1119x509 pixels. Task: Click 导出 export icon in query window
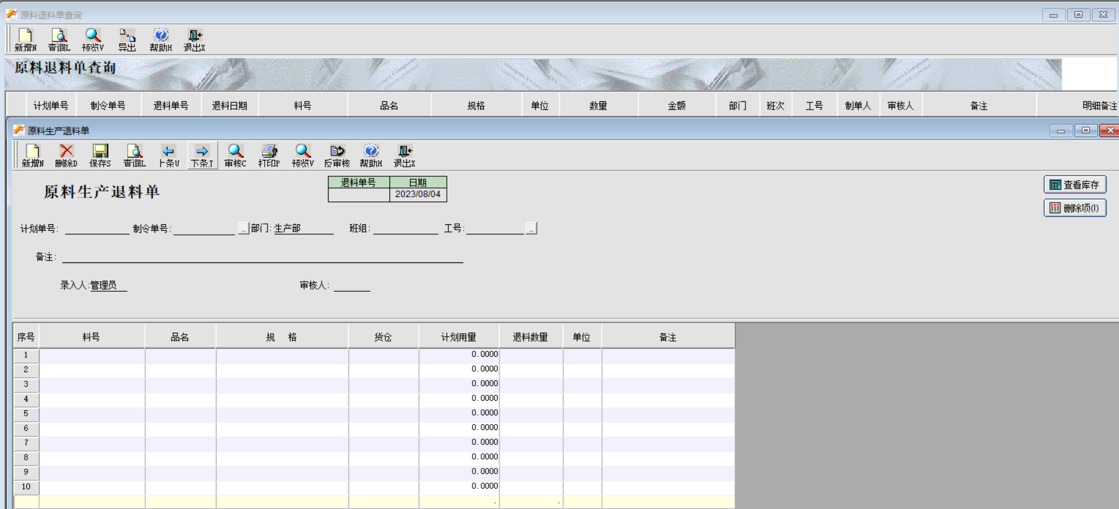point(127,40)
